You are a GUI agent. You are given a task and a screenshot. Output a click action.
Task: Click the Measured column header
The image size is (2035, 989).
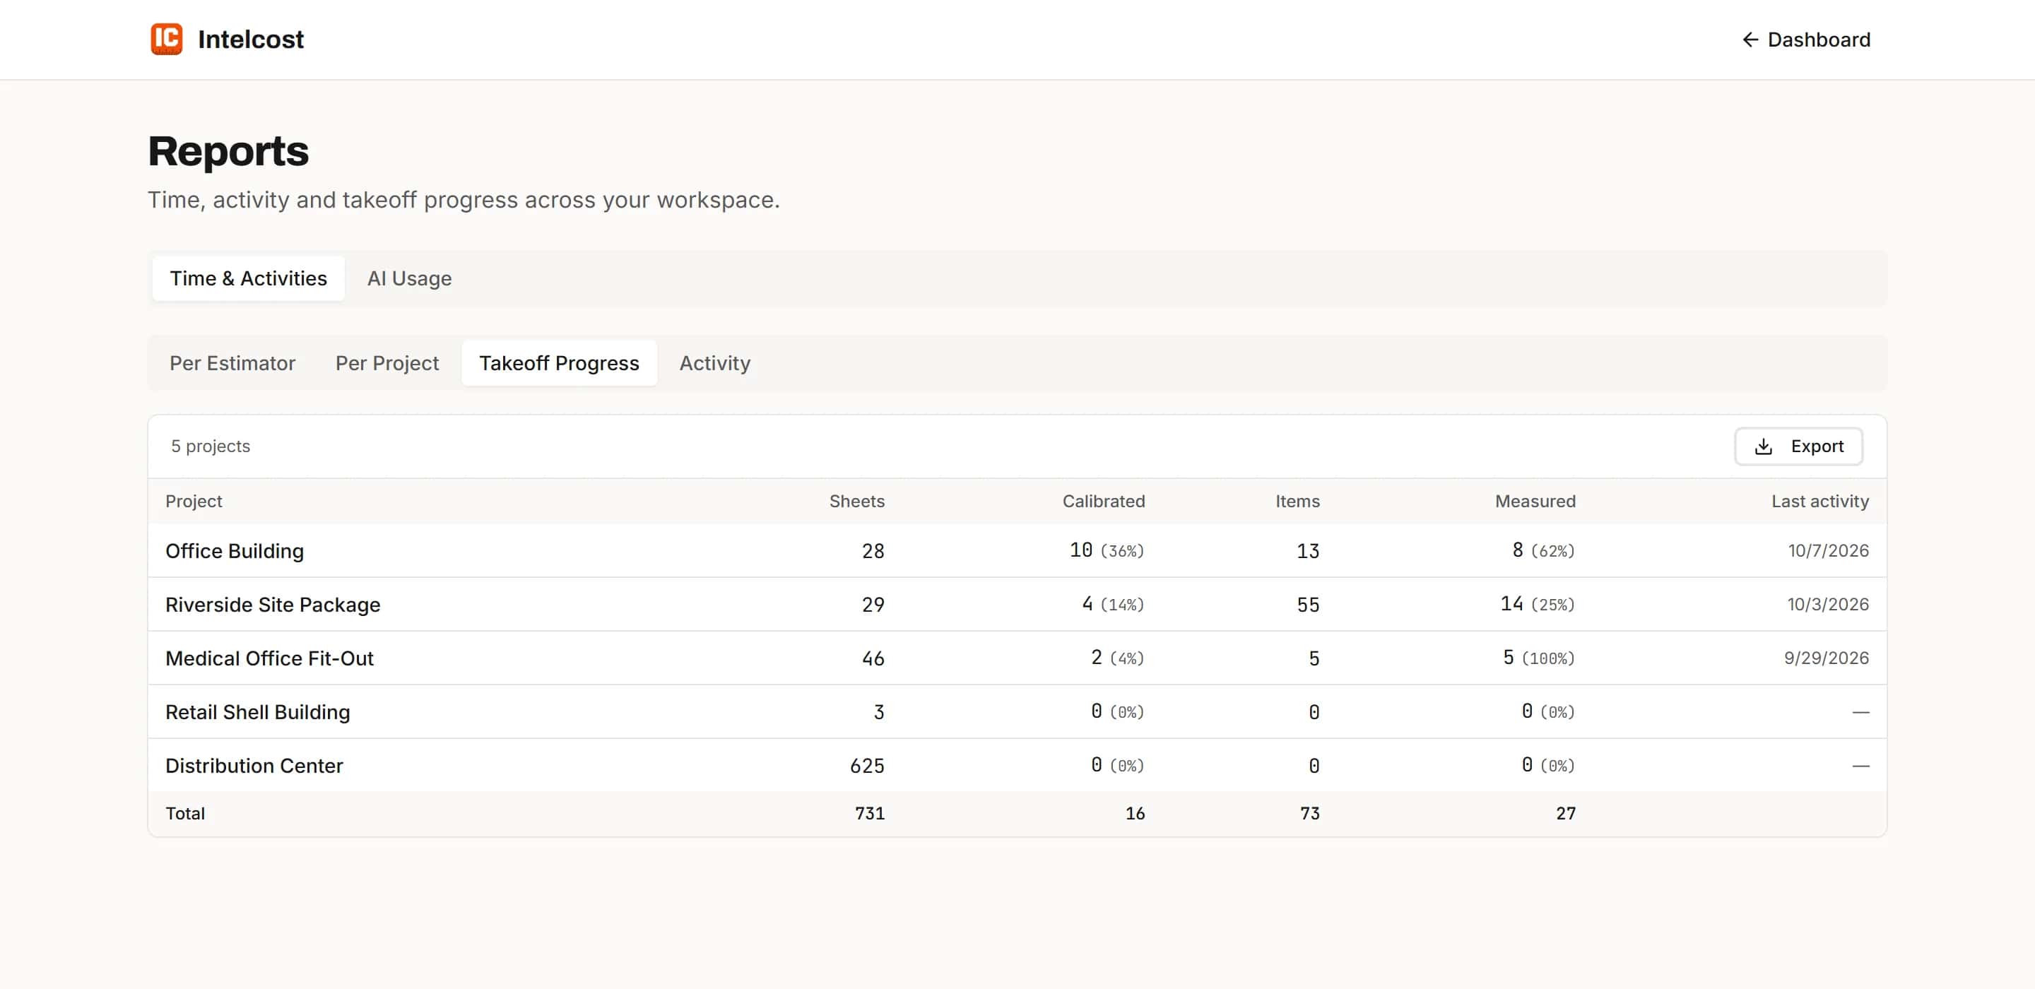(x=1534, y=501)
